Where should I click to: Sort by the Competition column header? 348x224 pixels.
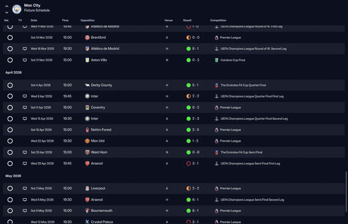tap(218, 20)
